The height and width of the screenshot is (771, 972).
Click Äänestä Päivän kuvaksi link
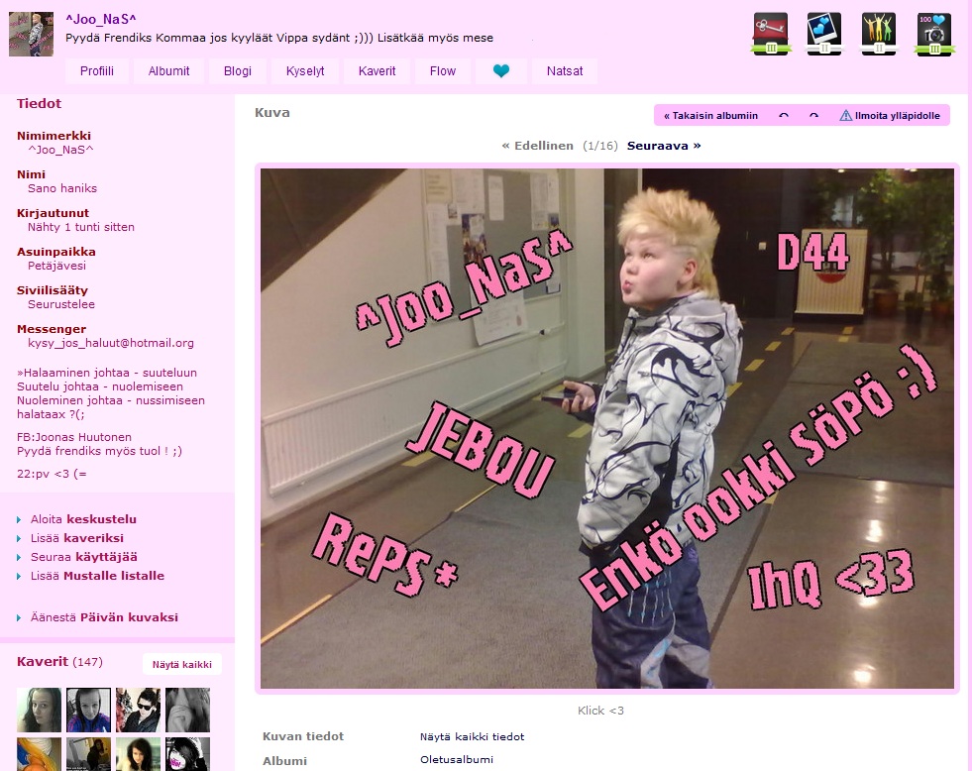pyautogui.click(x=104, y=617)
